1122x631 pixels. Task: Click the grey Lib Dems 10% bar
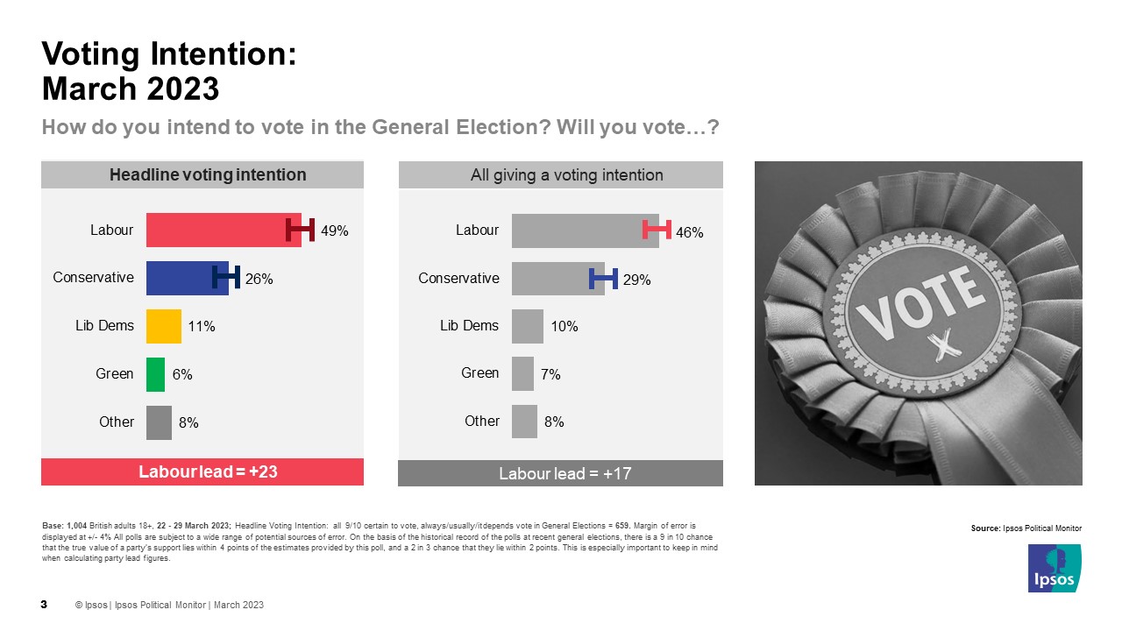pyautogui.click(x=528, y=326)
